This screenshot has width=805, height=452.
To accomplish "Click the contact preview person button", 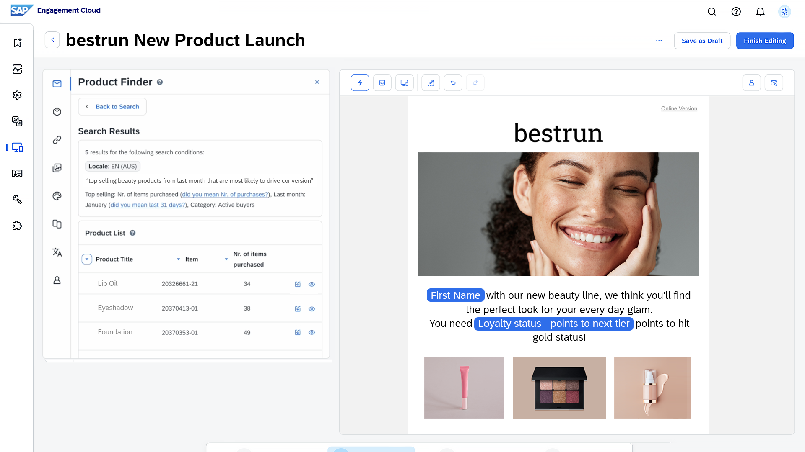I will [x=752, y=83].
